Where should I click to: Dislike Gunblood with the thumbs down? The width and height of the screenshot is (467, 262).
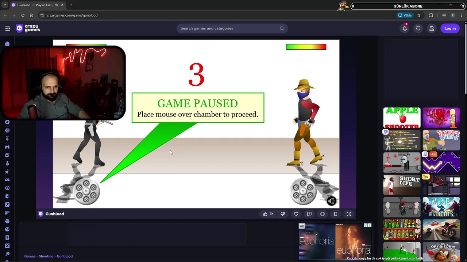point(283,214)
